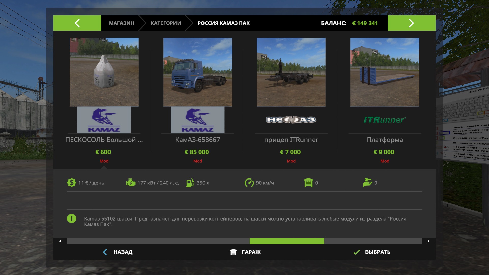Select the КамАЗ-658667 truck thumbnail

198,72
